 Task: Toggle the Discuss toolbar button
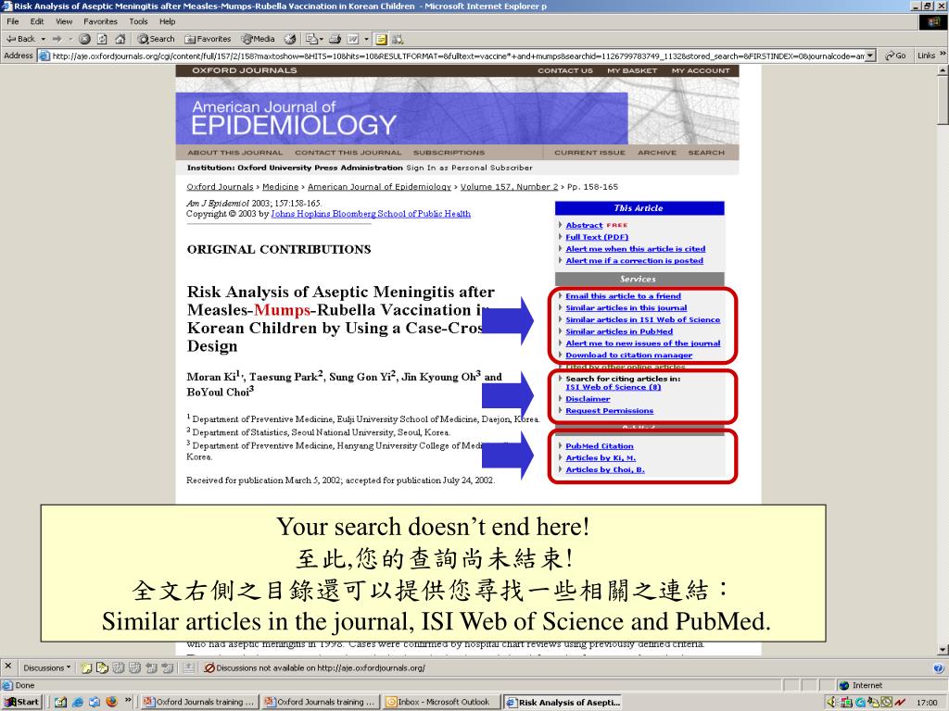point(381,39)
